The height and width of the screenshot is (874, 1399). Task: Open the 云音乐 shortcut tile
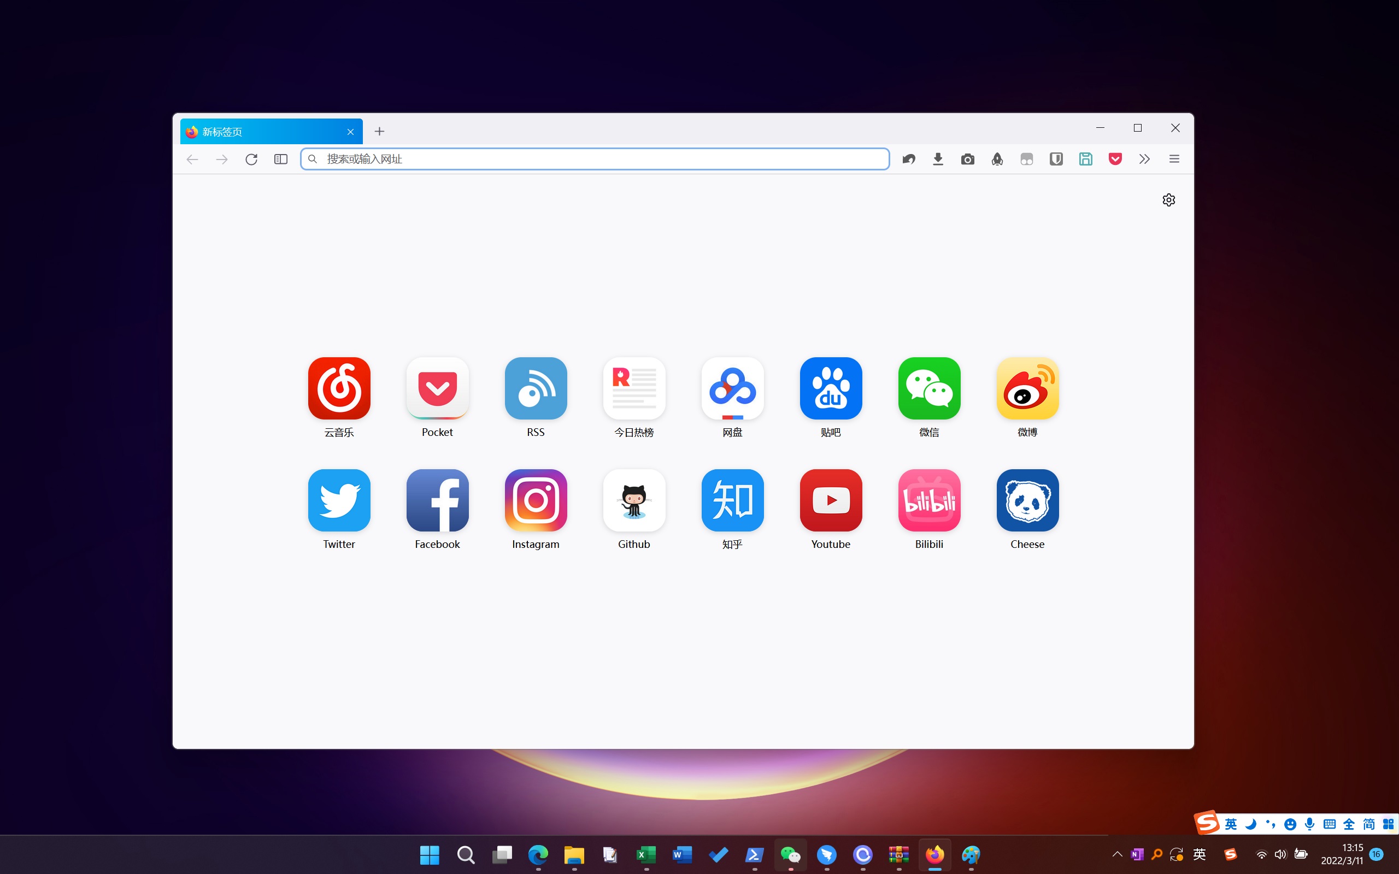[x=339, y=388]
